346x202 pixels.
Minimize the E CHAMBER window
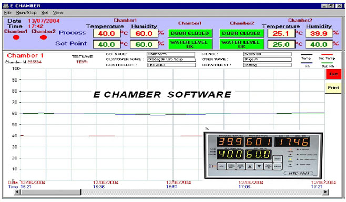tap(324, 6)
